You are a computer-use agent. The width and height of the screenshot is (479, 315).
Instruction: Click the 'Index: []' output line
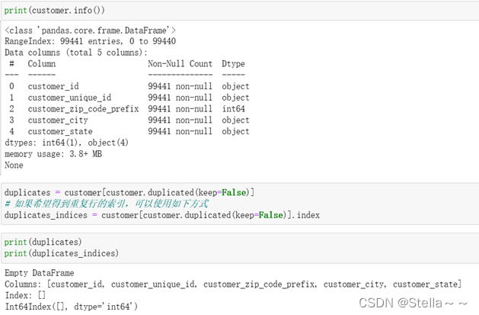25,295
